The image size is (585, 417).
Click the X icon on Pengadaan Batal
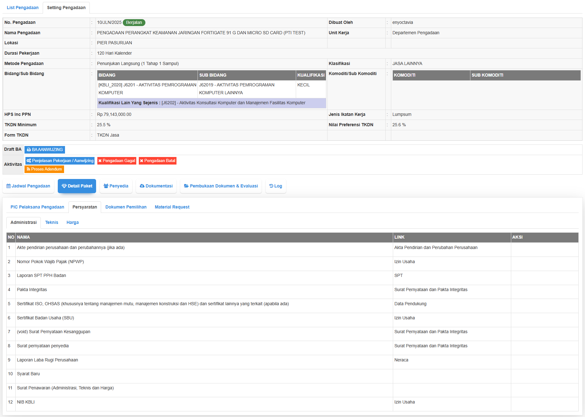click(142, 161)
